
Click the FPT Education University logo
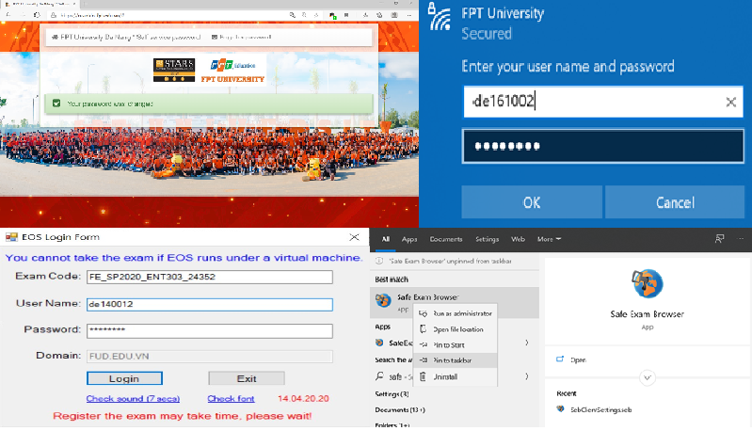coord(233,71)
